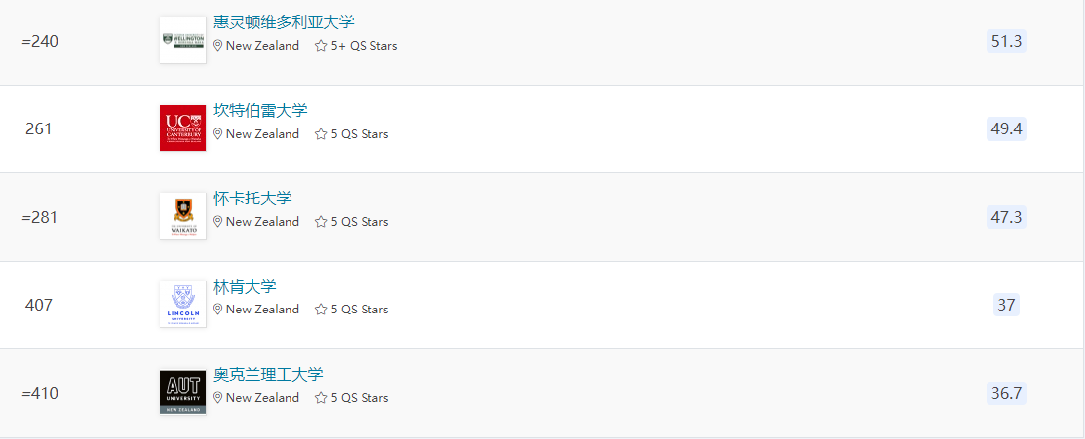Select the 36.7 score badge

coord(1006,393)
